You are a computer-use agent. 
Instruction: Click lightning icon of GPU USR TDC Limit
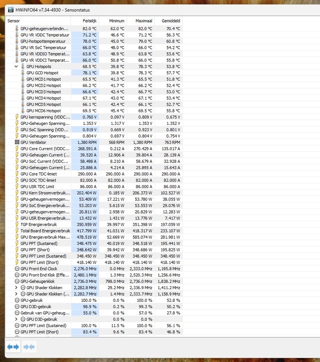17,186
